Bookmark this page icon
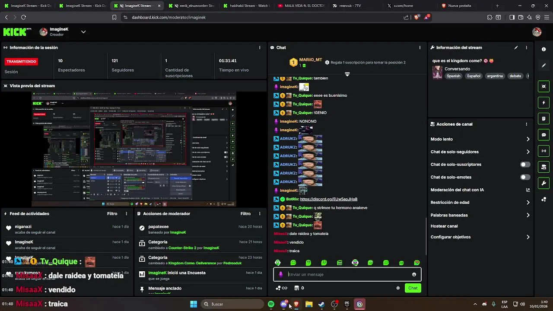Image resolution: width=553 pixels, height=311 pixels. click(x=114, y=17)
